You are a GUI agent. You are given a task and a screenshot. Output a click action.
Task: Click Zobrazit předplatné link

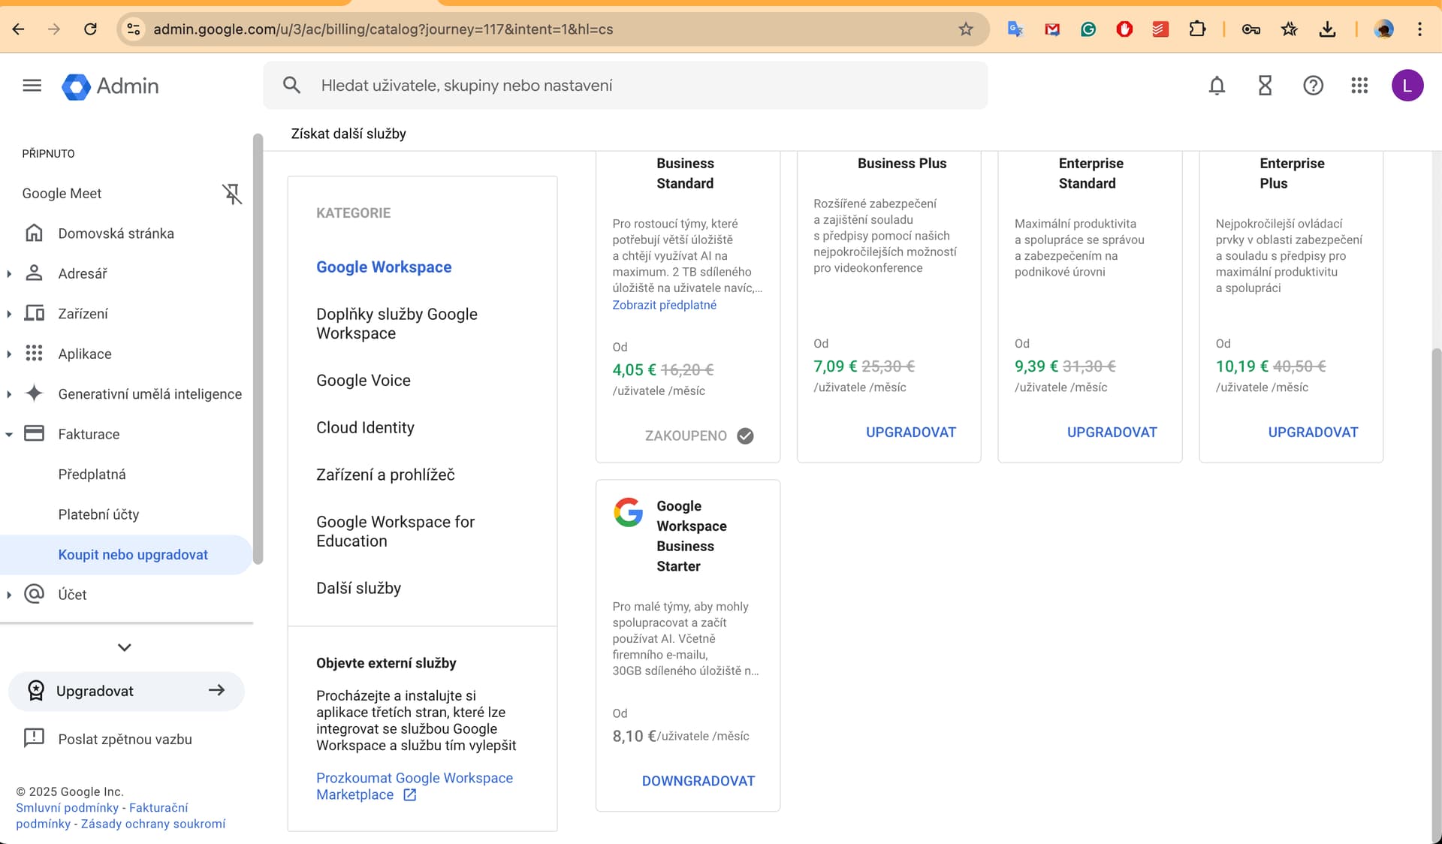click(x=664, y=305)
